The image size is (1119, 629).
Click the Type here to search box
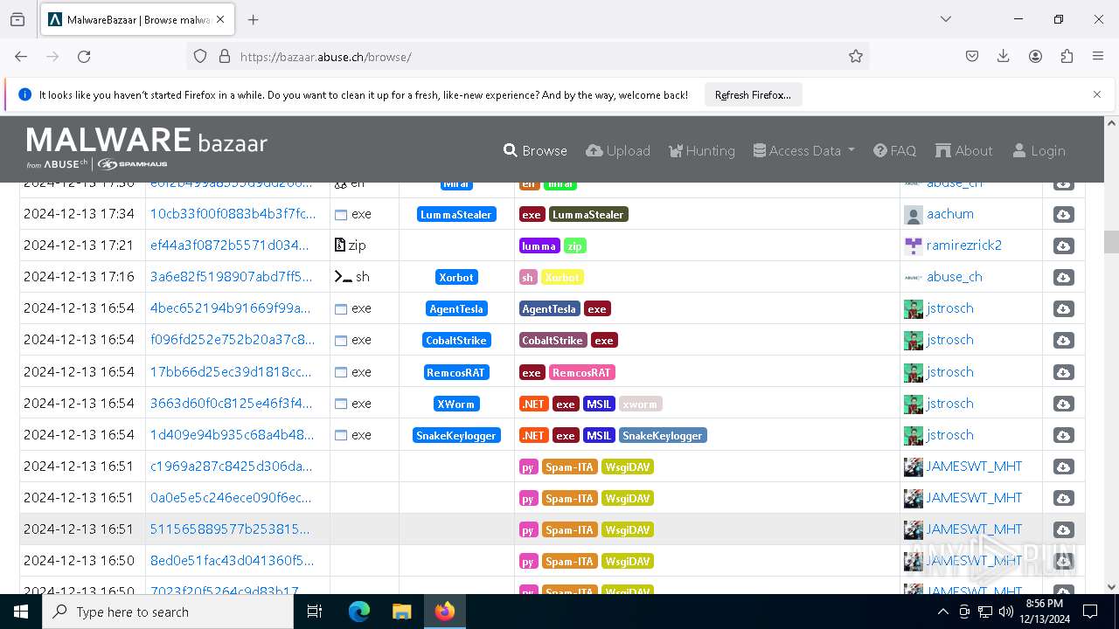pyautogui.click(x=168, y=612)
